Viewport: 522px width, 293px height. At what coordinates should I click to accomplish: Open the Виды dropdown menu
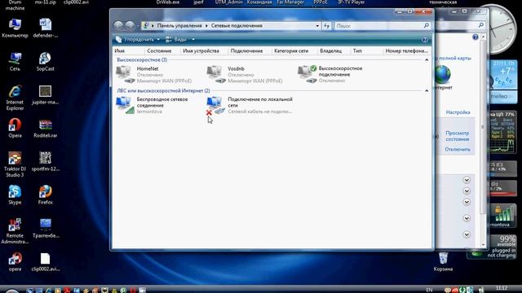pyautogui.click(x=180, y=40)
